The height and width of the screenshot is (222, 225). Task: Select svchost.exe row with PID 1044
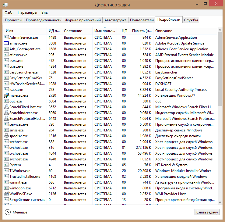(x=110, y=153)
